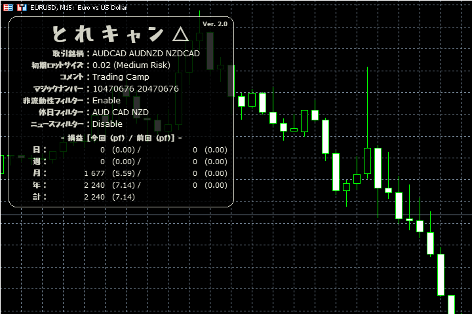The image size is (472, 314).
Task: Click the 'Ver. 2.0' version label
Action: click(215, 24)
